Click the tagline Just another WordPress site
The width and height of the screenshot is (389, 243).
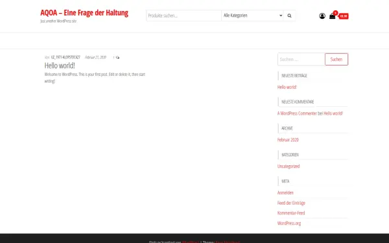58,21
